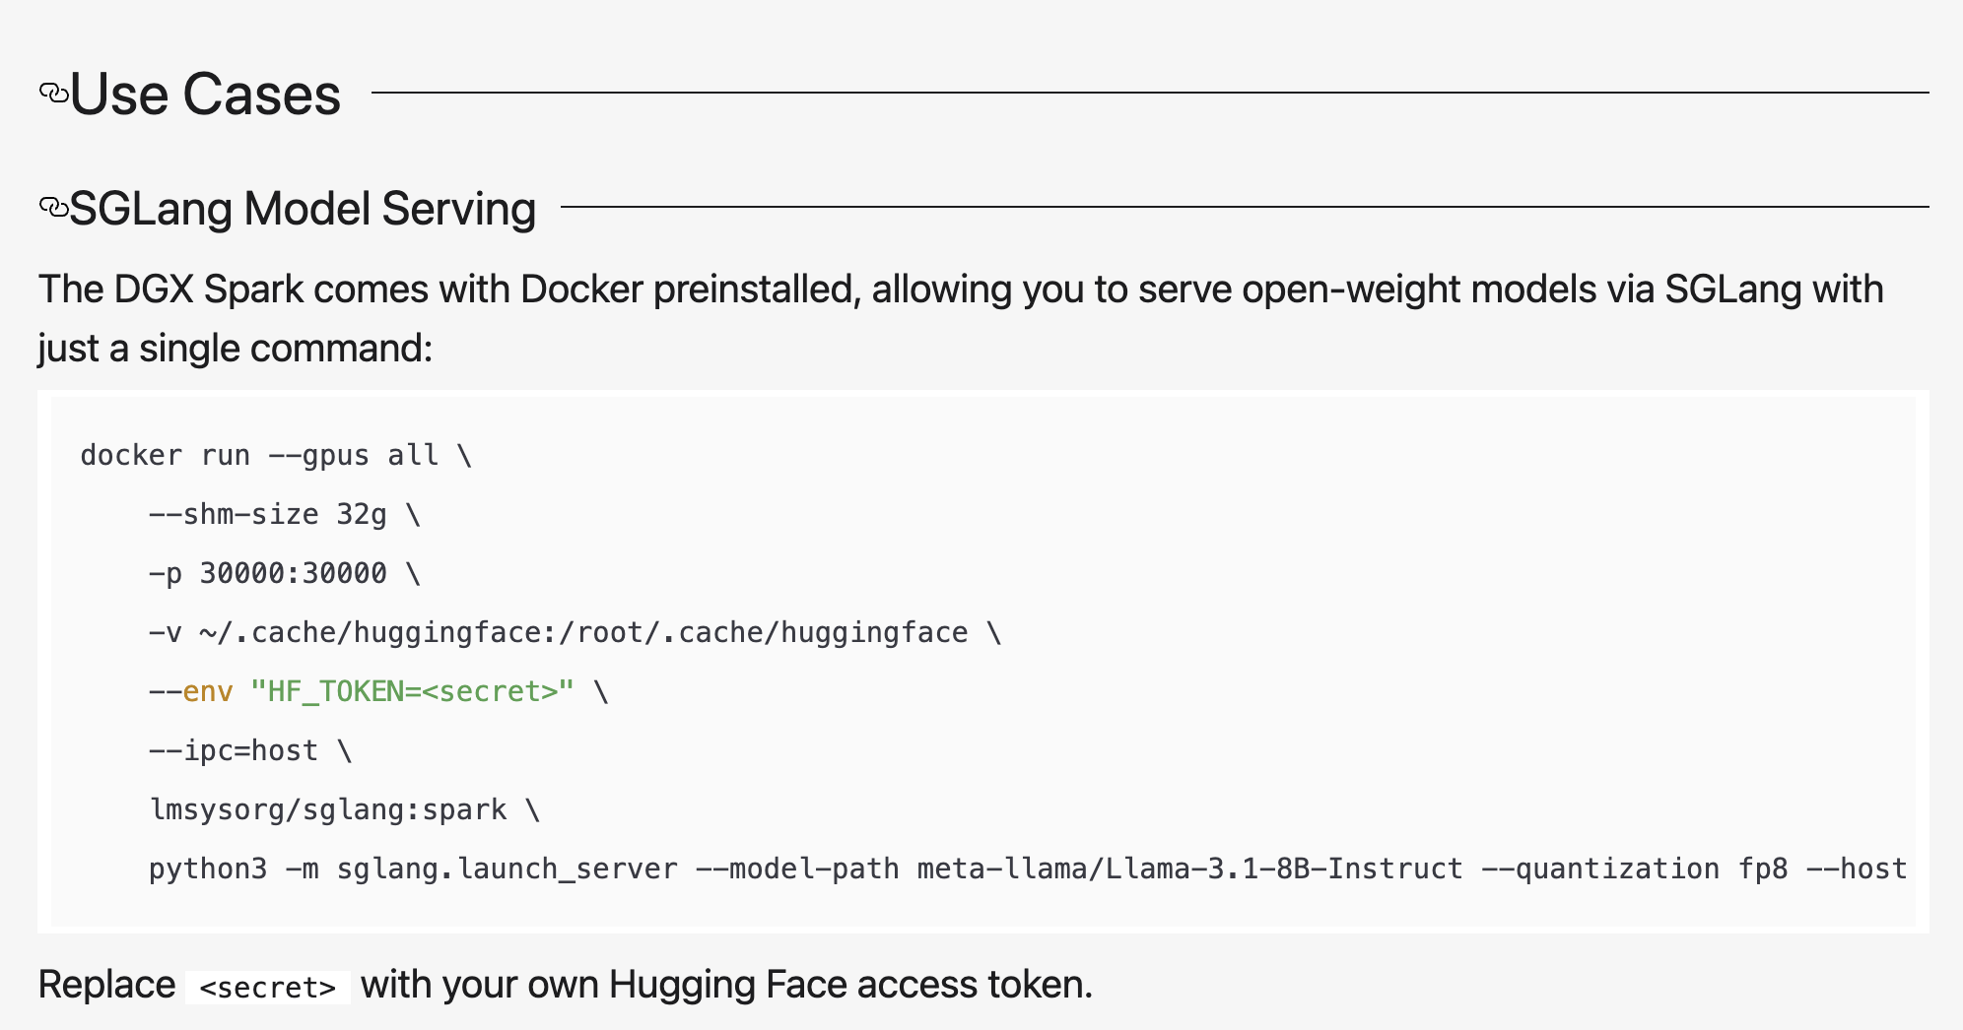This screenshot has height=1030, width=1963.
Task: Click 'sglang.launch_server' in the python3 command
Action: click(507, 869)
